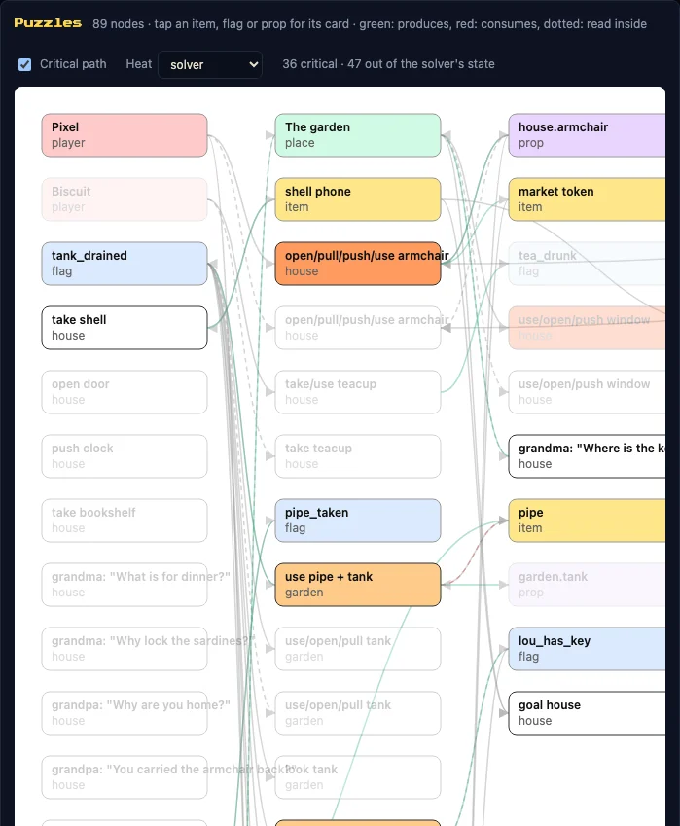Toggle the Critical path checkbox
The image size is (680, 826).
(24, 64)
